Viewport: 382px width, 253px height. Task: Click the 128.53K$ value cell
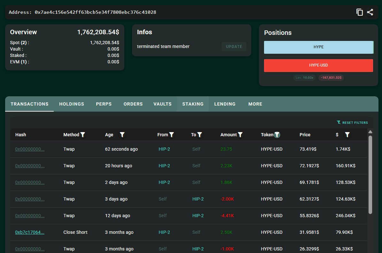[x=346, y=182]
